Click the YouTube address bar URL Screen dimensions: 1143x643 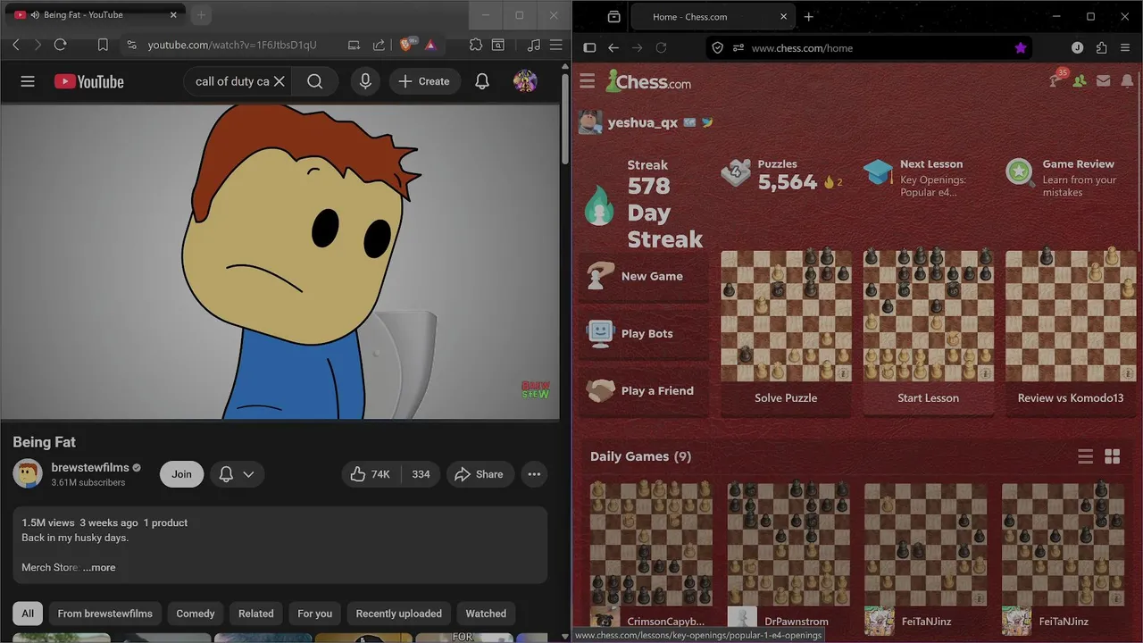pos(232,45)
